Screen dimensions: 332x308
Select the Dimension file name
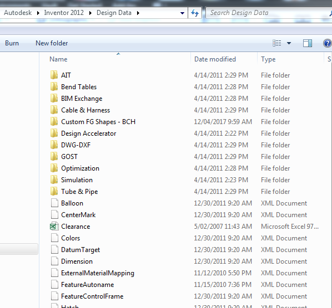point(77,261)
